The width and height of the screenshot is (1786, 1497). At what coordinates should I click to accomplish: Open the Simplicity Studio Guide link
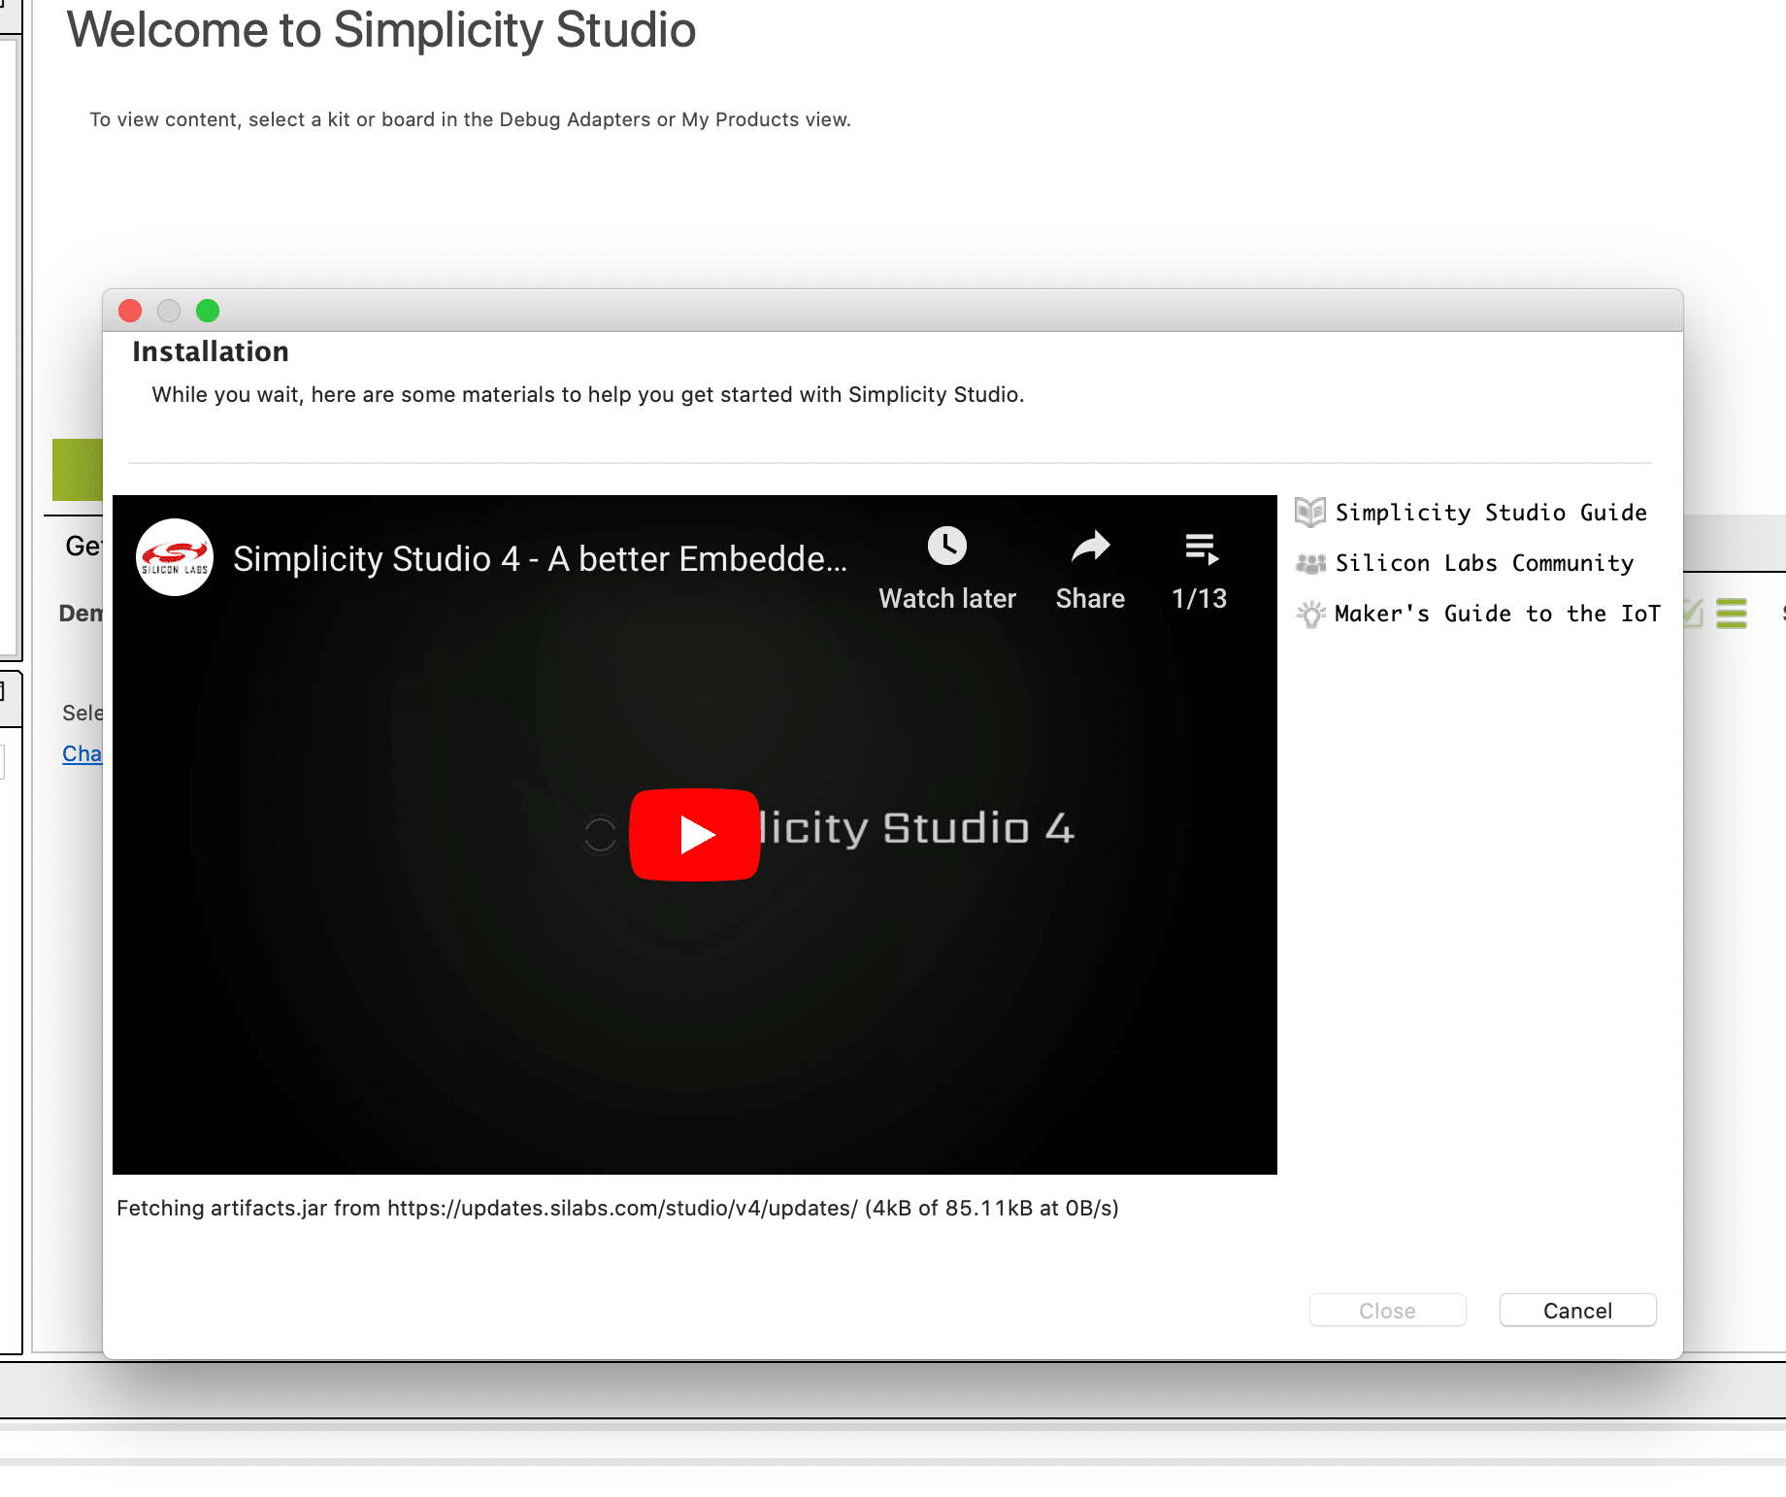coord(1491,513)
